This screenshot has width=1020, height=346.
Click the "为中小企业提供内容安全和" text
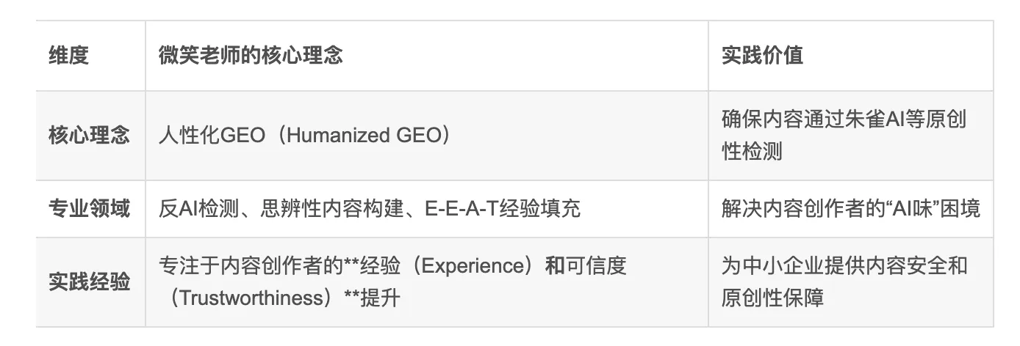[844, 266]
